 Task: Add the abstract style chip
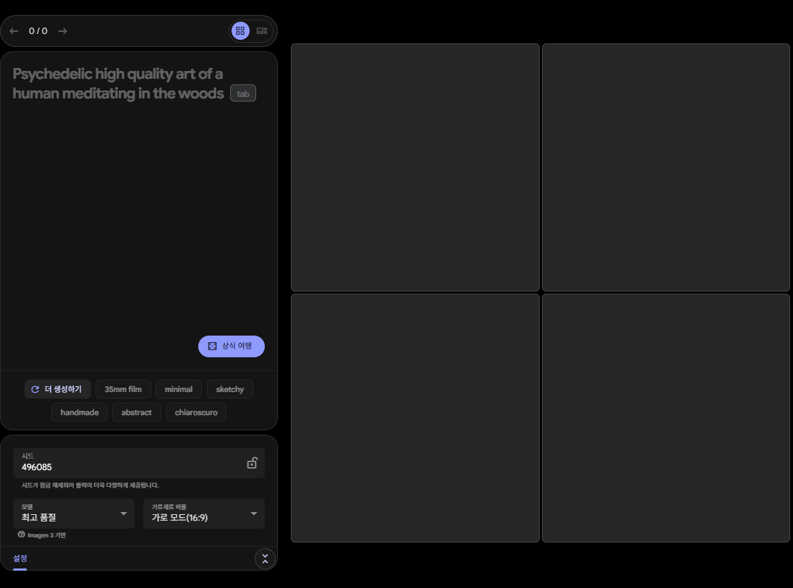pyautogui.click(x=137, y=412)
